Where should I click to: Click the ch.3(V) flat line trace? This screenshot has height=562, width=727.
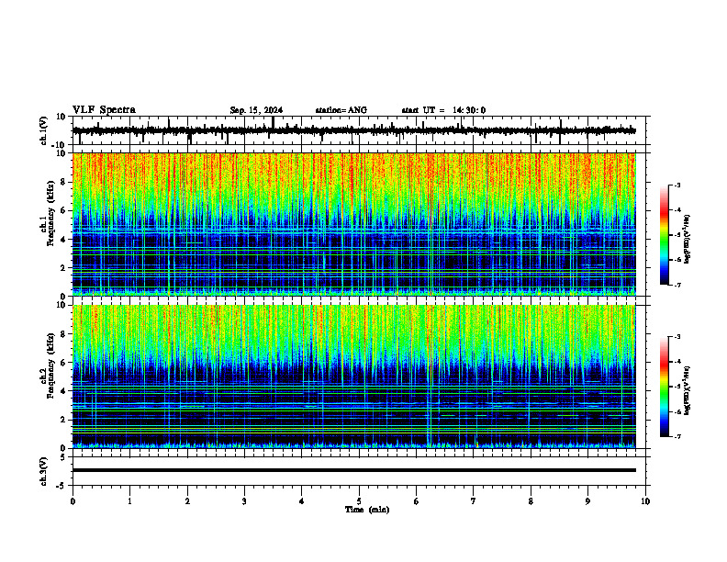click(353, 470)
